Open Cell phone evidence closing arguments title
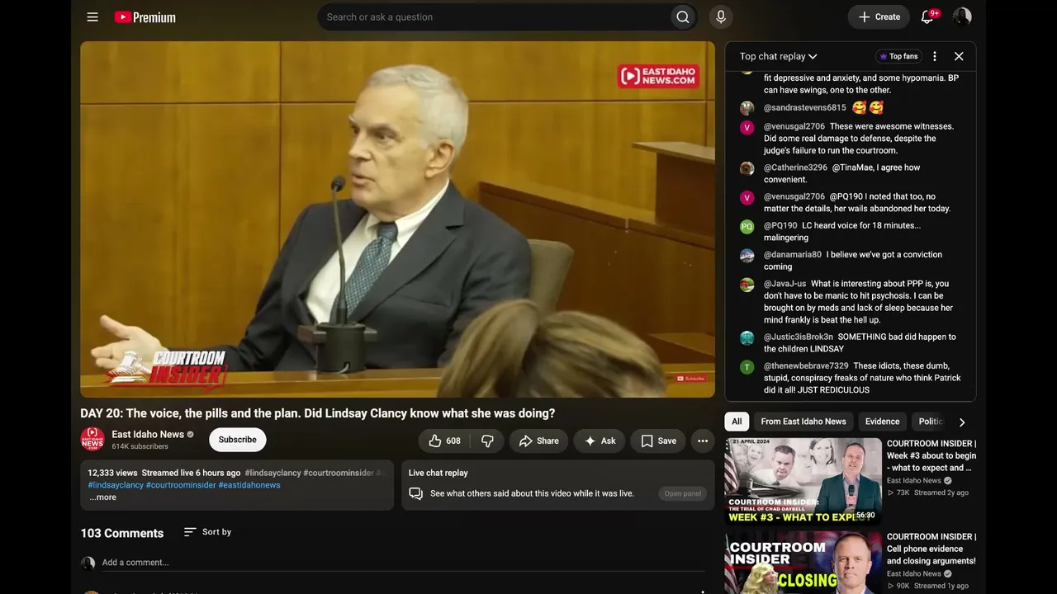This screenshot has height=594, width=1057. point(931,549)
